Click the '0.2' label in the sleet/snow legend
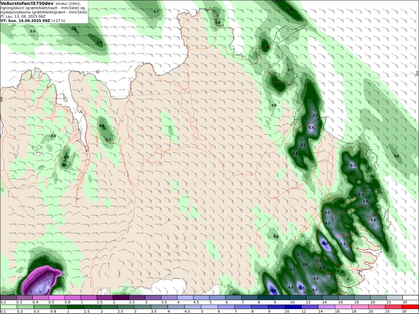This screenshot has width=419, height=314. pyautogui.click(x=3, y=302)
